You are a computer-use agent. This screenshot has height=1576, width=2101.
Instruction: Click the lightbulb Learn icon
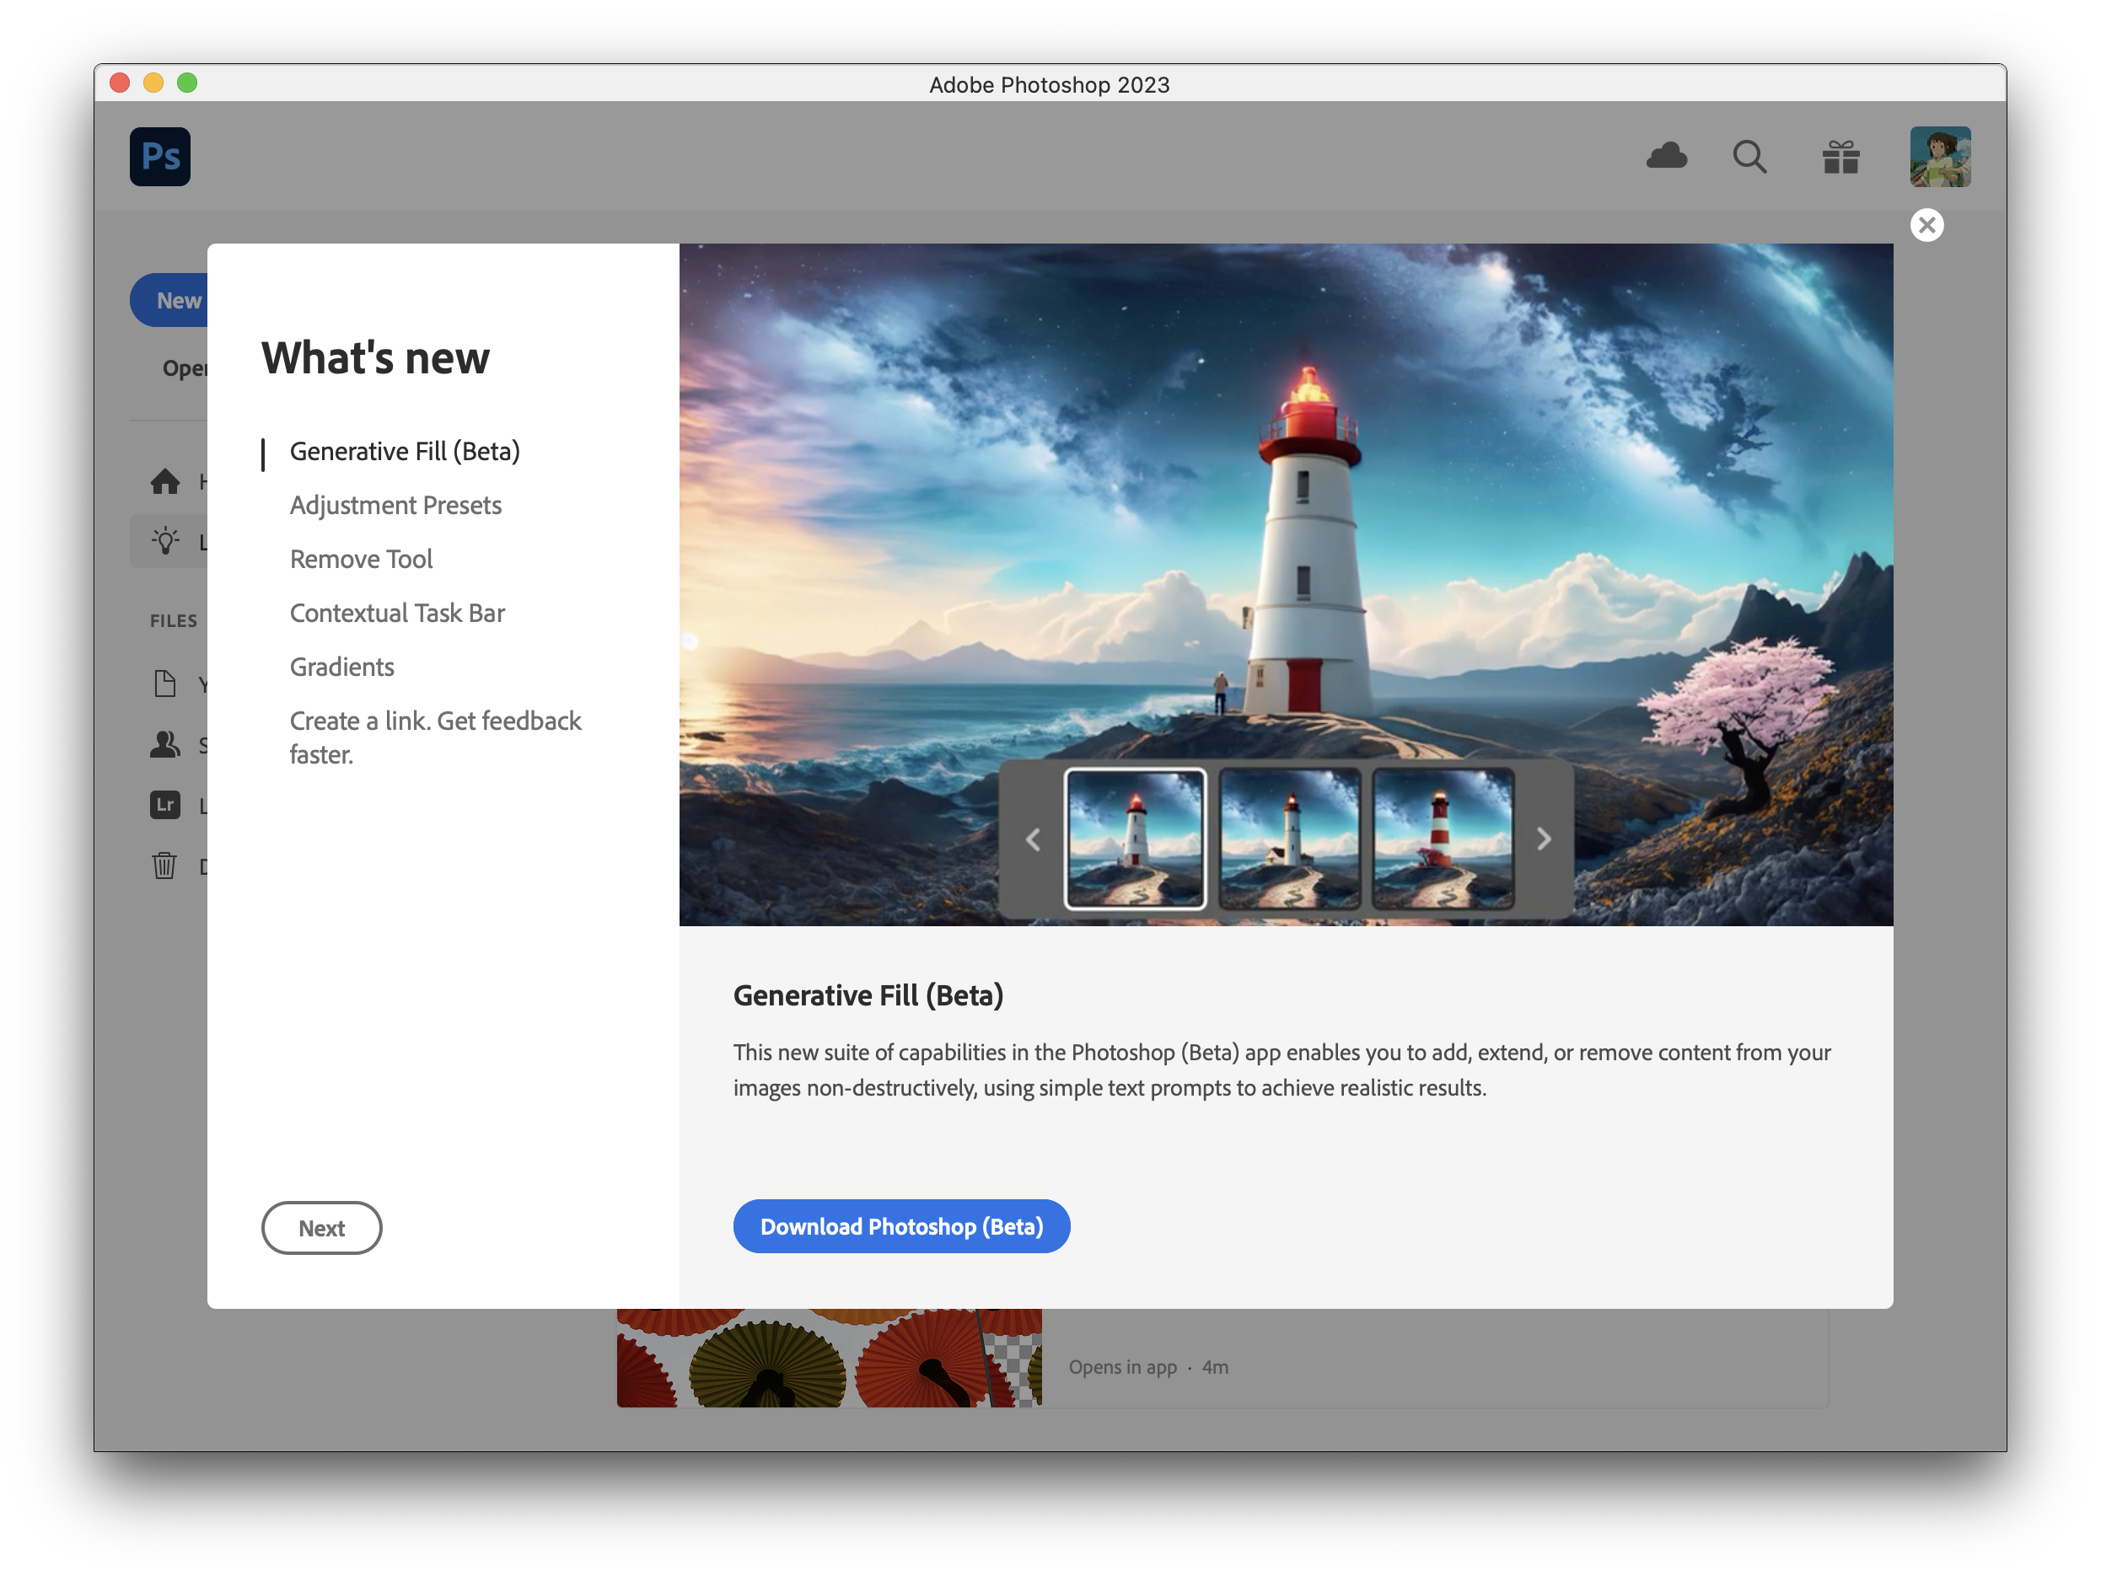165,541
